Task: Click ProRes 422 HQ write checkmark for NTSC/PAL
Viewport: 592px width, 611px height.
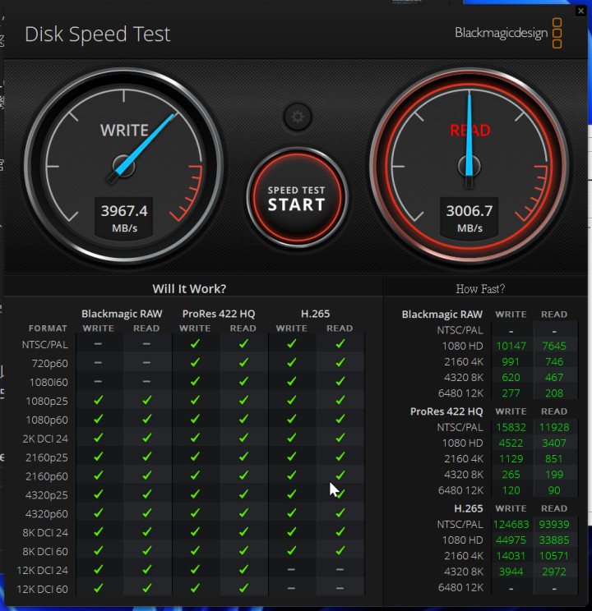Action: pyautogui.click(x=195, y=343)
